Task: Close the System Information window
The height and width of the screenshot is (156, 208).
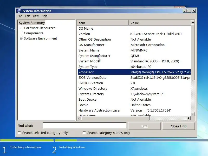Action: (194, 11)
